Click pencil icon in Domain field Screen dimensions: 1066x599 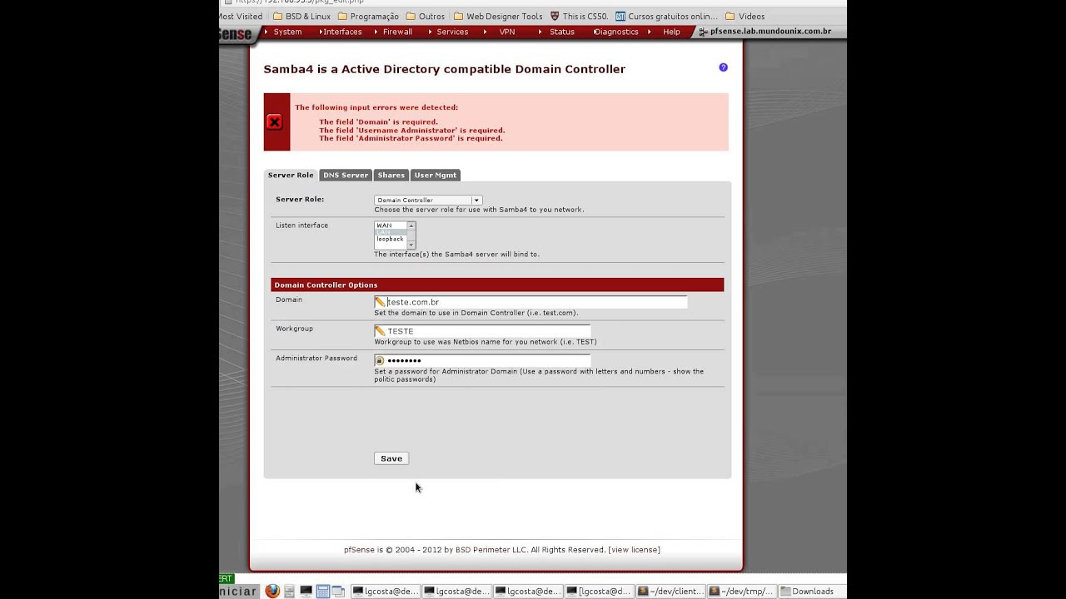380,302
